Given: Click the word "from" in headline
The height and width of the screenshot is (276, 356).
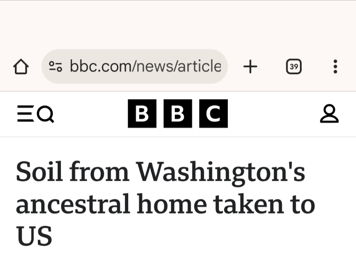Looking at the screenshot, I should 99,171.
